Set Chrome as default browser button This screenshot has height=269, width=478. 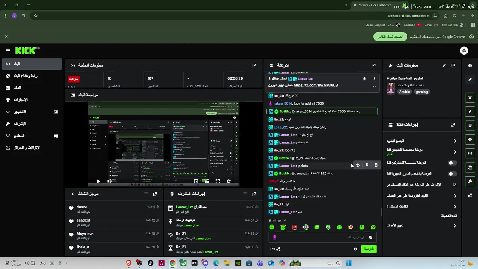(x=390, y=37)
